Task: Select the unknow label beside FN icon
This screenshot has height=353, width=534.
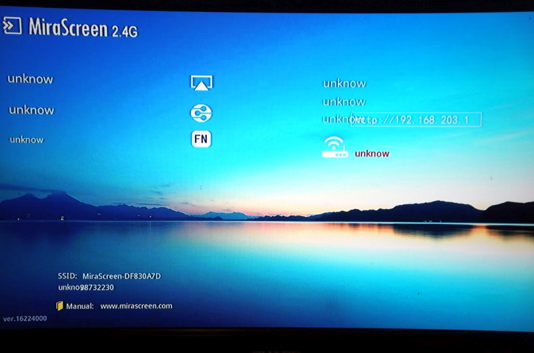Action: tap(27, 139)
